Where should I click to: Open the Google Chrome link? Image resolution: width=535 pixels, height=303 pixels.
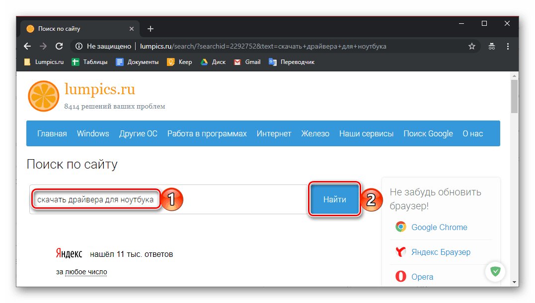coord(439,227)
